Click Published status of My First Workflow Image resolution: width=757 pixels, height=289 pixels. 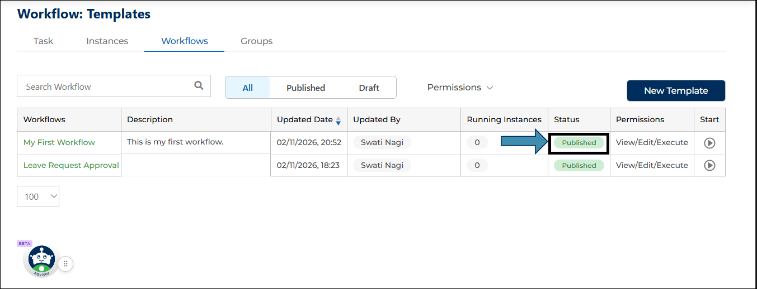pyautogui.click(x=579, y=143)
